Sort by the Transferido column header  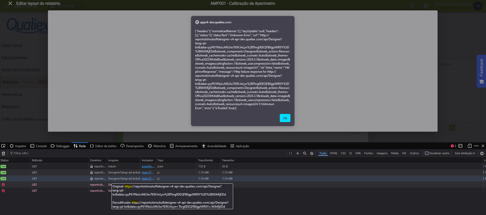tap(209, 160)
